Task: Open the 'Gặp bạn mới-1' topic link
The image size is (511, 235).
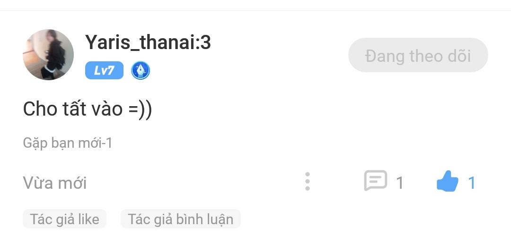Action: click(68, 143)
